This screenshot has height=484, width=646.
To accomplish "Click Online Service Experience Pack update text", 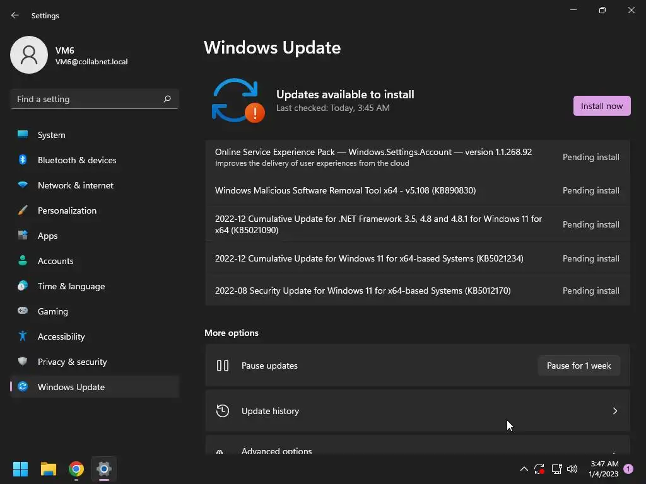I will 373,152.
